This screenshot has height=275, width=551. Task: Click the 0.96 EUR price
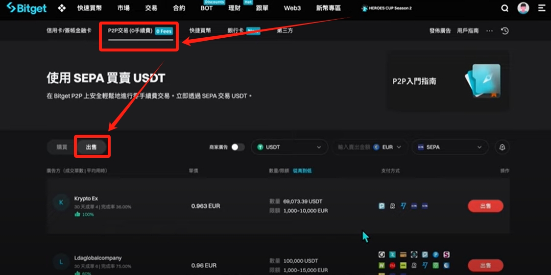[204, 266]
